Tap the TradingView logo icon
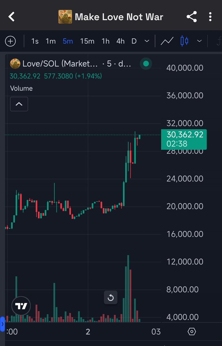The height and width of the screenshot is (346, 222). (x=21, y=306)
